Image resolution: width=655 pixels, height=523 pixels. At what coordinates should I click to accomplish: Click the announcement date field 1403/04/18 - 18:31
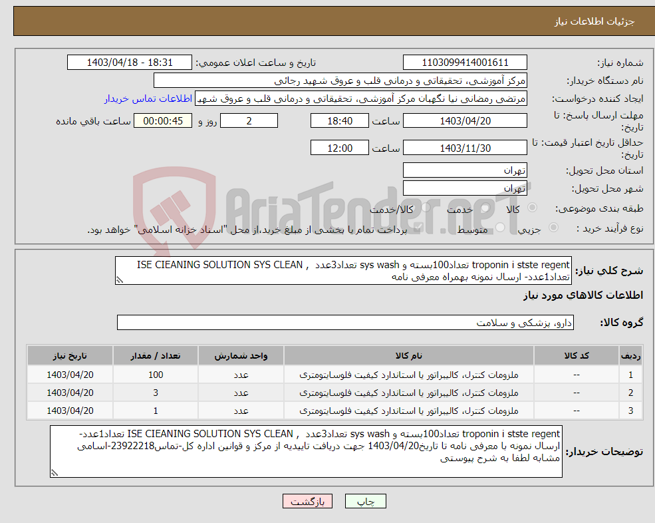130,63
